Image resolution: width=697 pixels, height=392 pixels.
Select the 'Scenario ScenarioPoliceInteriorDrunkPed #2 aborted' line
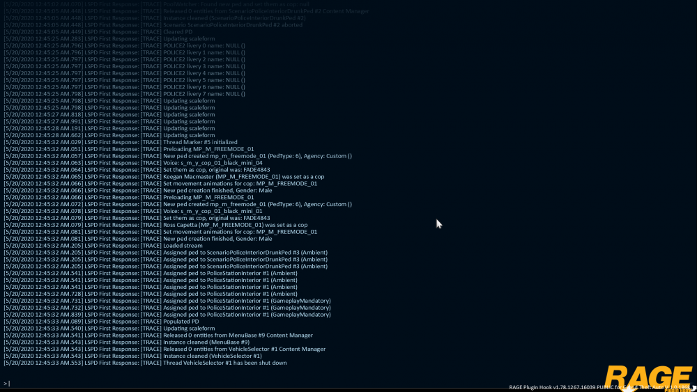click(x=153, y=25)
